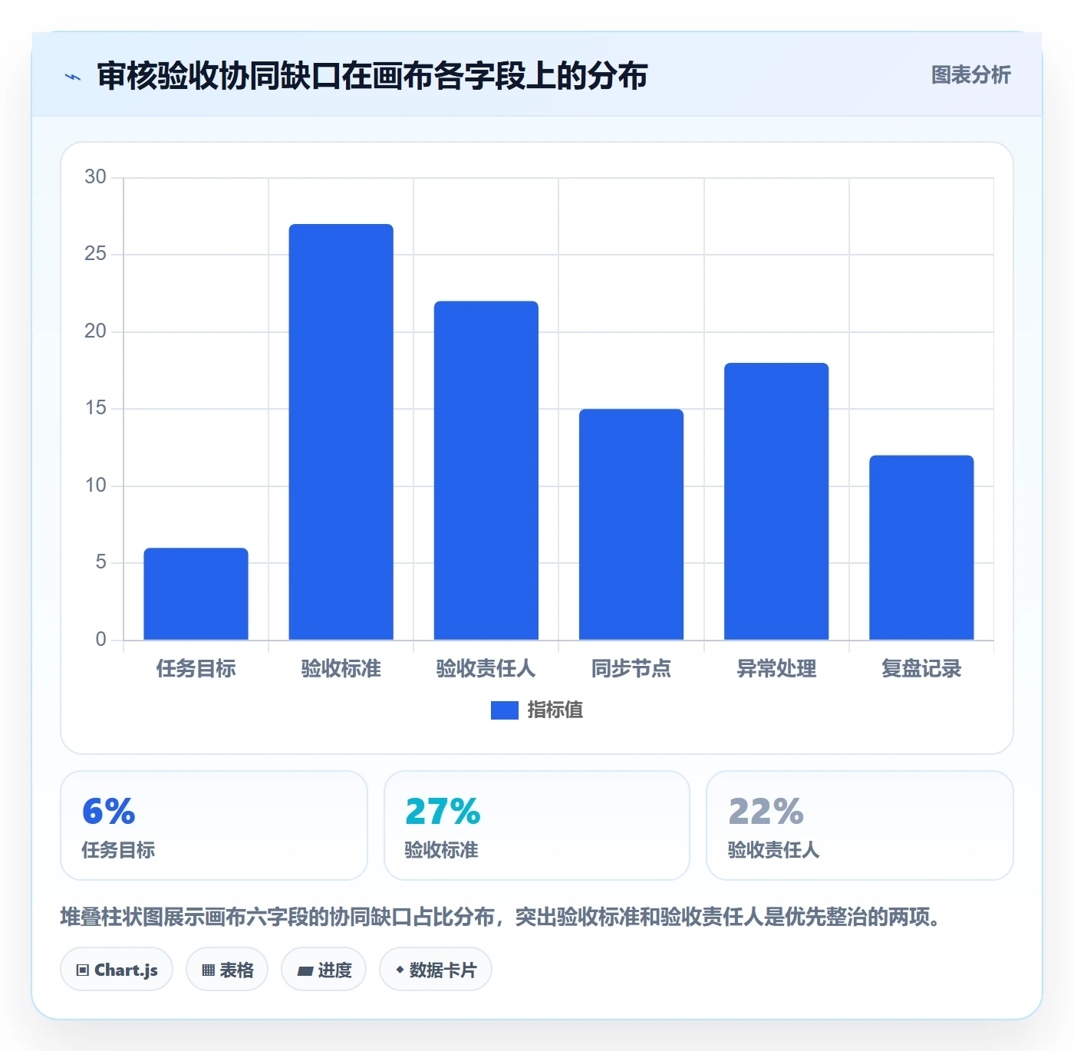Screen dimensions: 1074x1051
Task: Click the 指标值 legend label
Action: [555, 710]
